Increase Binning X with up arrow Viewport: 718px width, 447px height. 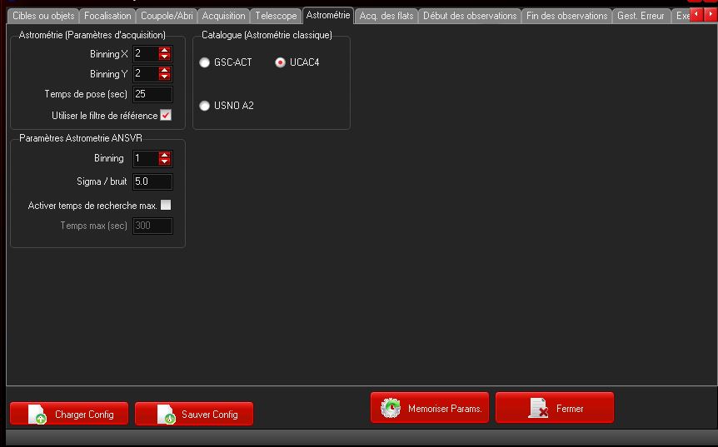[x=165, y=50]
